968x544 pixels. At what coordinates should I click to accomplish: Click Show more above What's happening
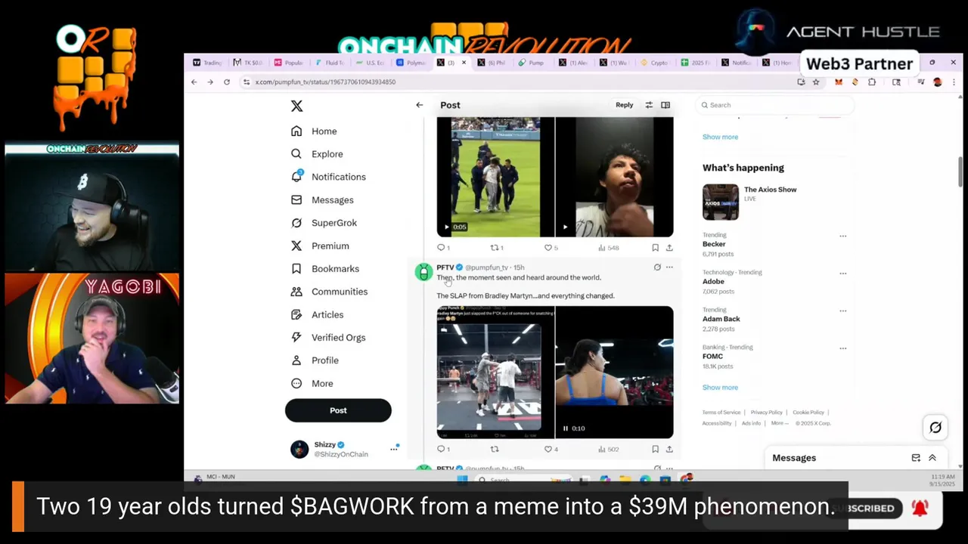click(720, 137)
